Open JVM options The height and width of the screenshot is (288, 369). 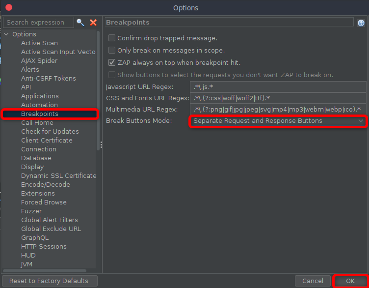[26, 264]
